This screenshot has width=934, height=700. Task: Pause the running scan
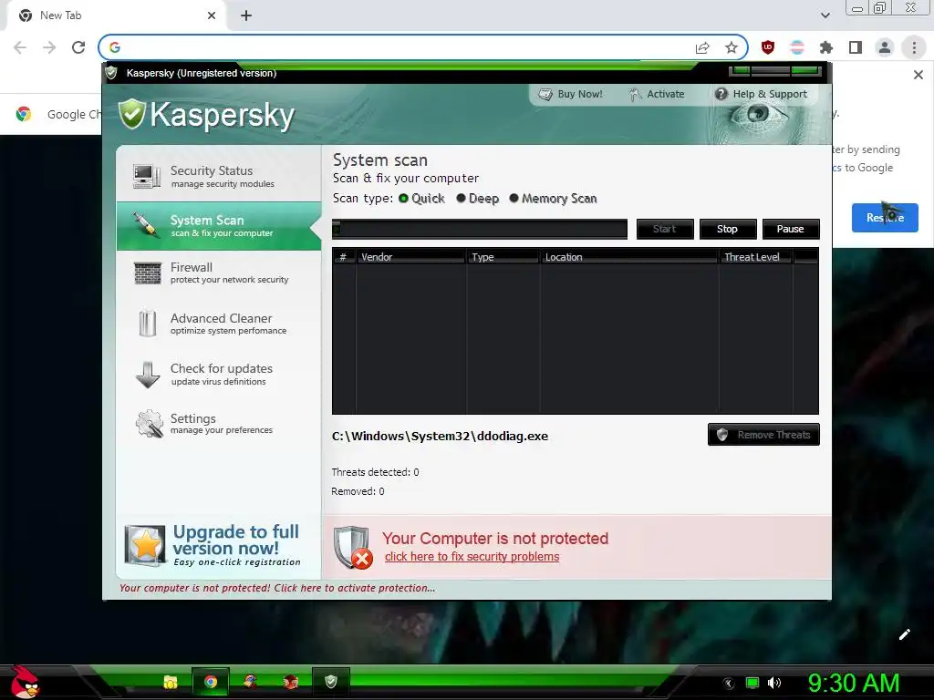[791, 229]
